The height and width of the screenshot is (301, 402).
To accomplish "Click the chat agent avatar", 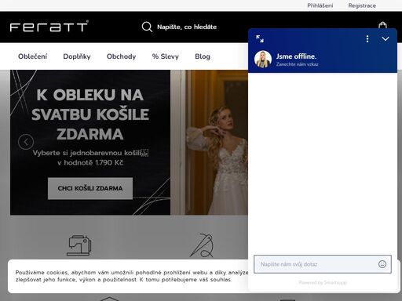I will [263, 60].
